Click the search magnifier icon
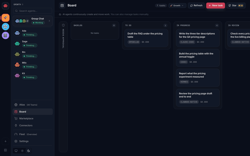 coord(16,11)
